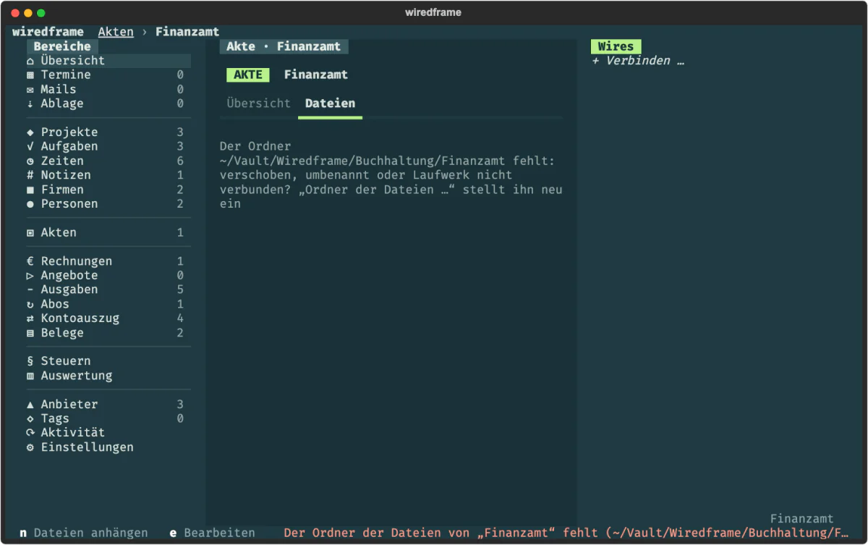This screenshot has width=868, height=545.
Task: Click the missing-folder error message in status bar
Action: pos(566,533)
